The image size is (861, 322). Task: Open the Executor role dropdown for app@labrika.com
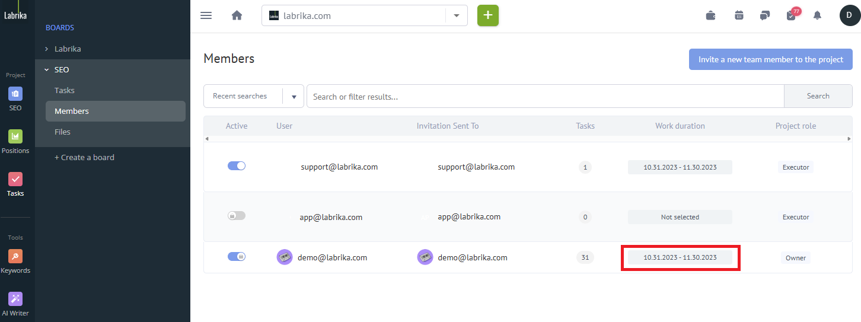click(796, 217)
